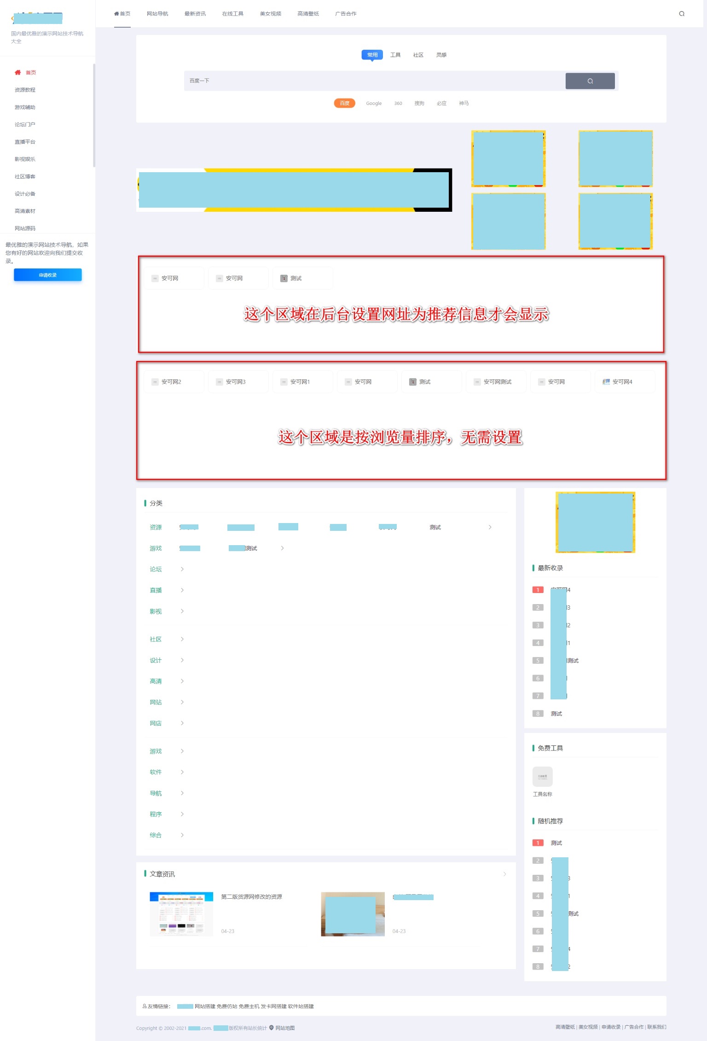Expand the 论坛 category chevron
Image resolution: width=707 pixels, height=1041 pixels.
pos(182,569)
